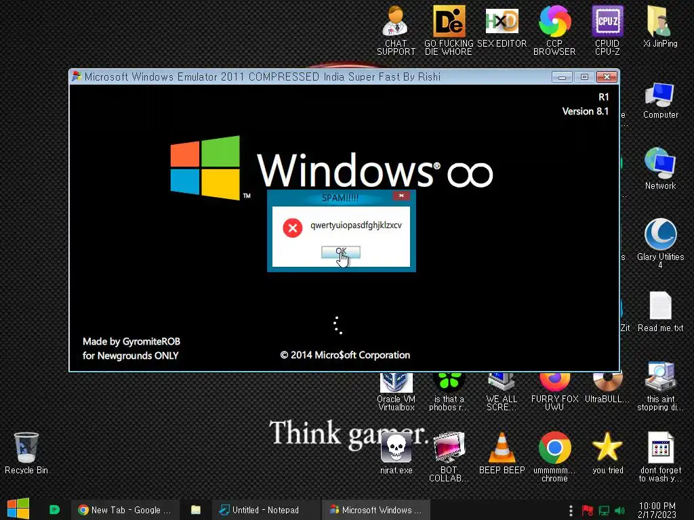Show hidden tray icons via dots
Screen dimensions: 694x520
click(571, 511)
